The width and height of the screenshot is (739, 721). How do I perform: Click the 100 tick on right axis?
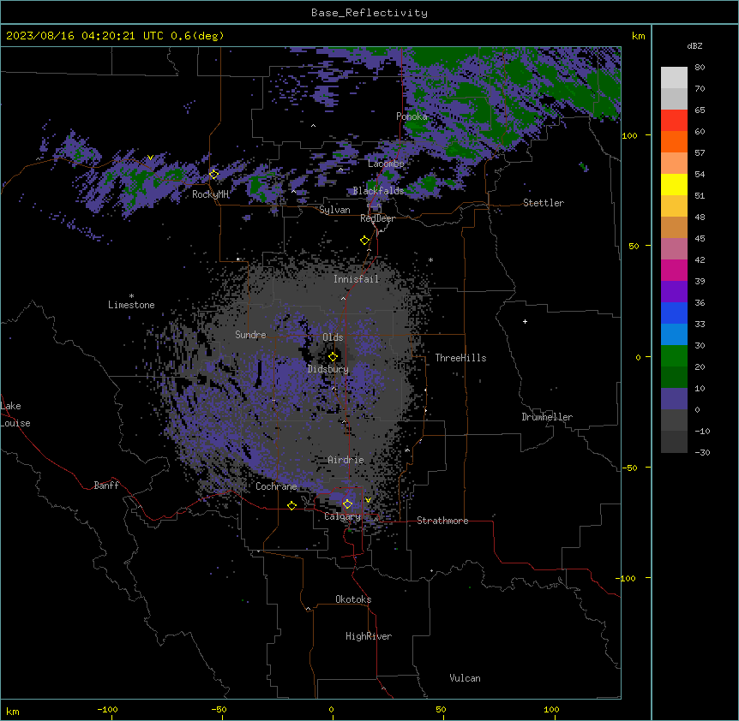[629, 136]
